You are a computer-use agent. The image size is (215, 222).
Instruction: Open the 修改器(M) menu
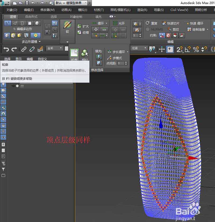[x=47, y=10]
